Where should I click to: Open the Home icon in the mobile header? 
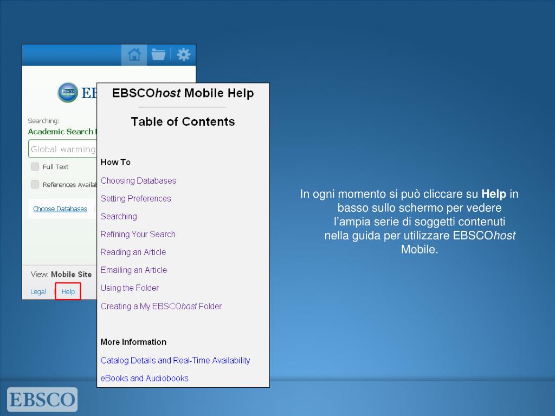[134, 55]
